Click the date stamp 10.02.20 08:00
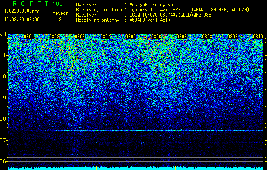This screenshot has height=170, width=267. pyautogui.click(x=22, y=19)
